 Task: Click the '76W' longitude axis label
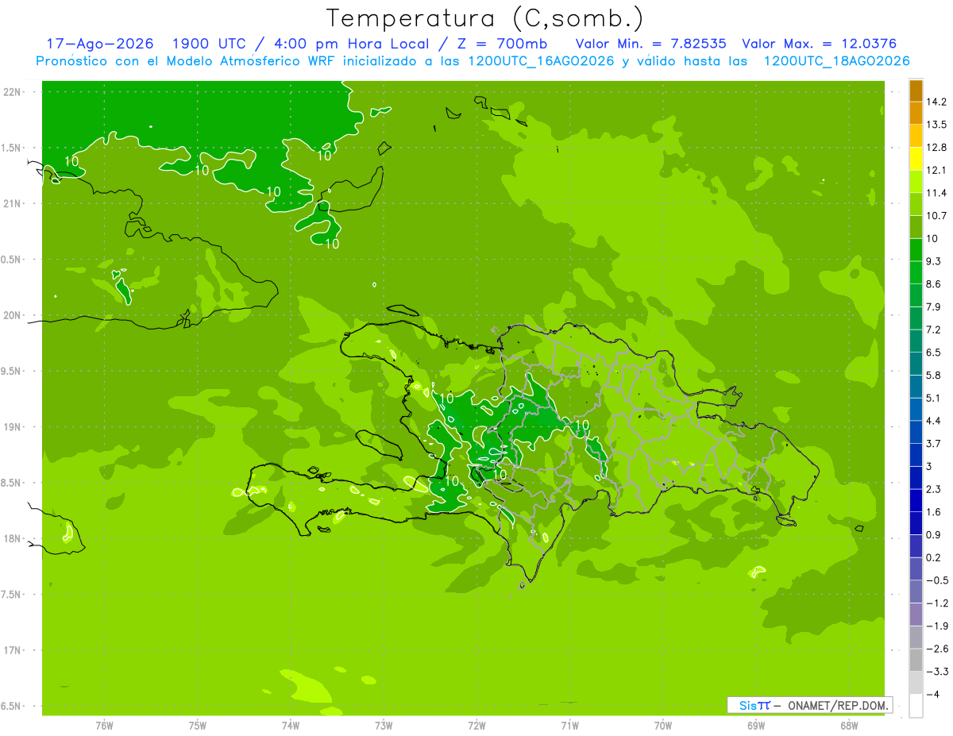(x=105, y=726)
